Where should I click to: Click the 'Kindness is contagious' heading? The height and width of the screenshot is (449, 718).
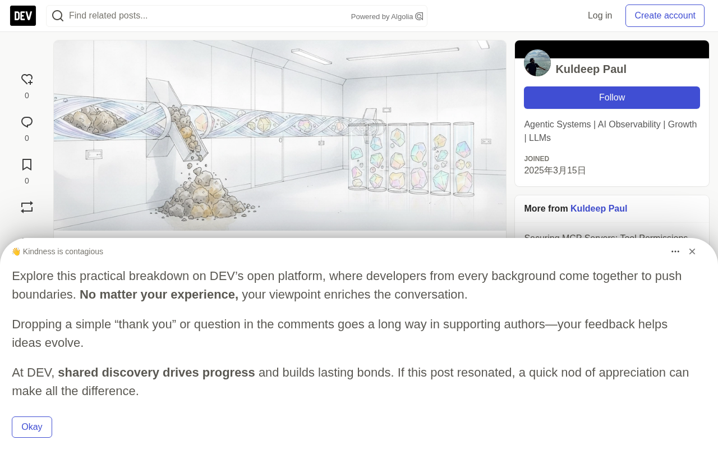point(57,251)
